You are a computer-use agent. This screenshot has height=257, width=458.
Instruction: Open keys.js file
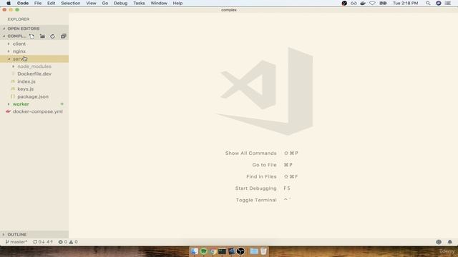coord(26,89)
